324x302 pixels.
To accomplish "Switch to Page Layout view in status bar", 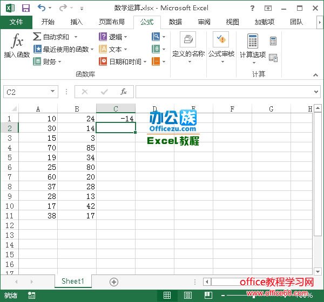I will [x=187, y=296].
